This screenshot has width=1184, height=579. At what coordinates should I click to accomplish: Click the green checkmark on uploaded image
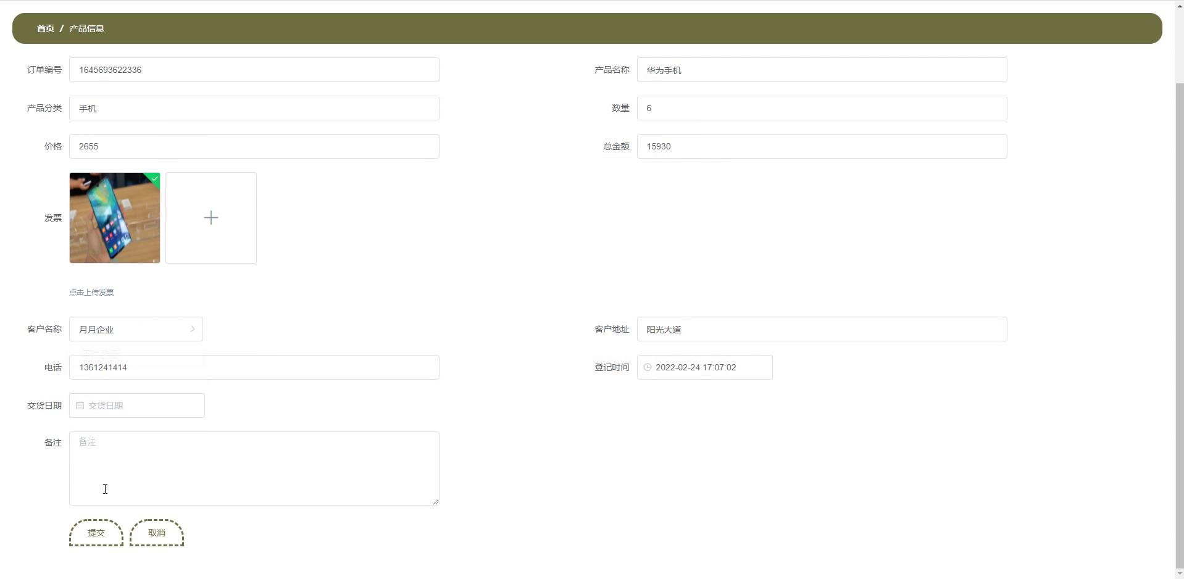coord(155,178)
